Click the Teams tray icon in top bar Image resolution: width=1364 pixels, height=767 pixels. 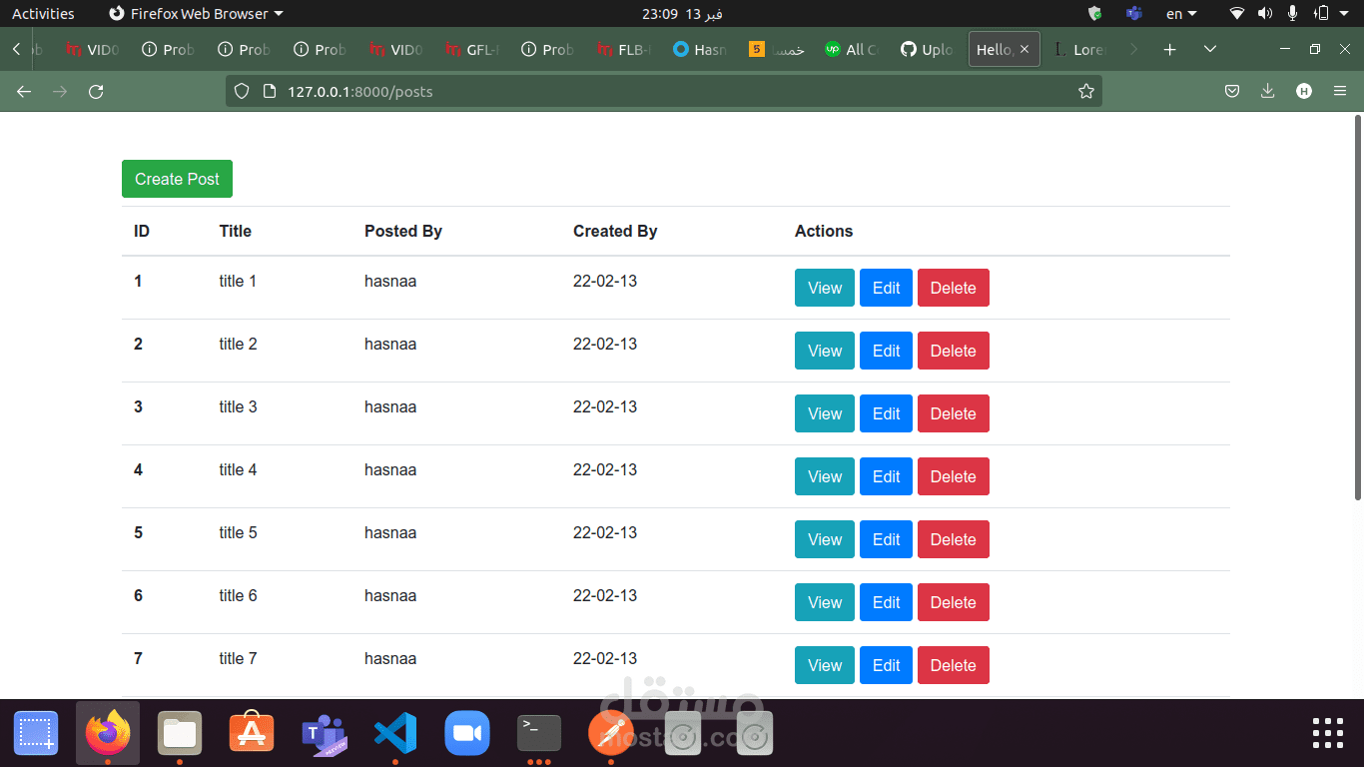(1133, 13)
